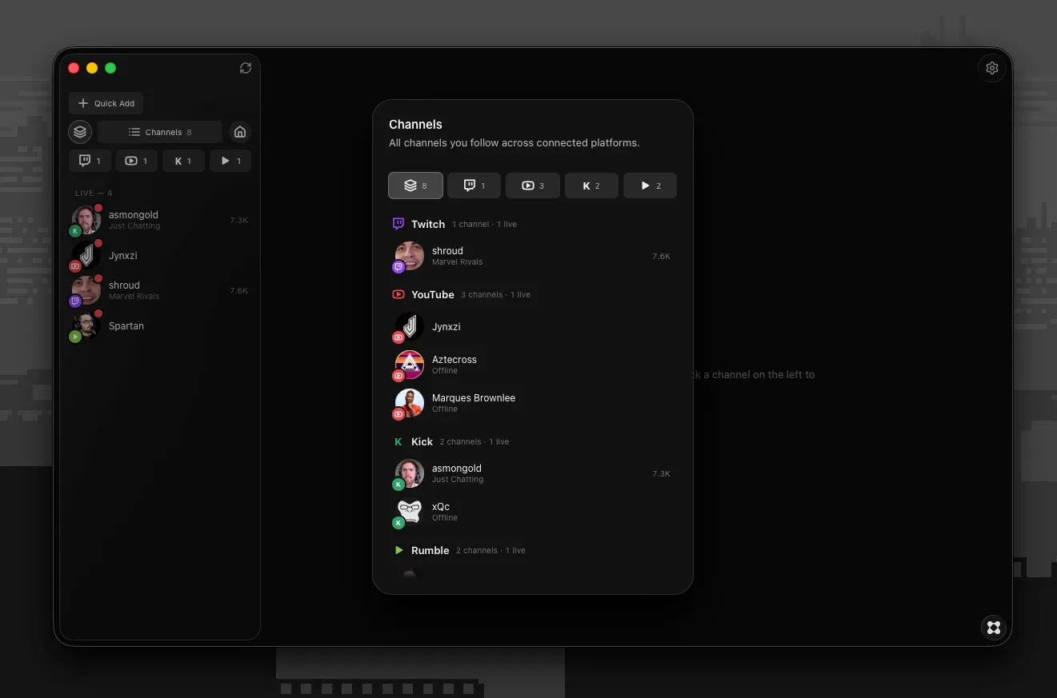Click the 7.3K viewer count in dialog
Image resolution: width=1057 pixels, height=698 pixels.
click(x=661, y=473)
